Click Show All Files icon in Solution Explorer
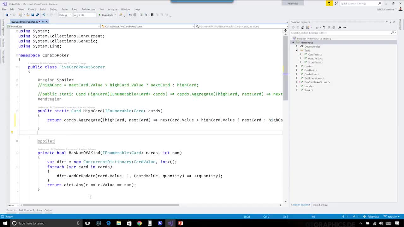The height and width of the screenshot is (227, 404). pos(334,27)
